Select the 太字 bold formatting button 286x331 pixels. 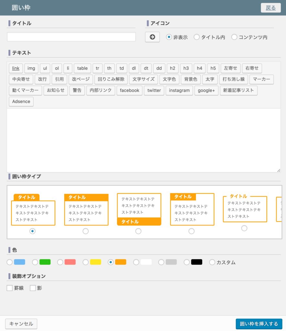pyautogui.click(x=210, y=80)
